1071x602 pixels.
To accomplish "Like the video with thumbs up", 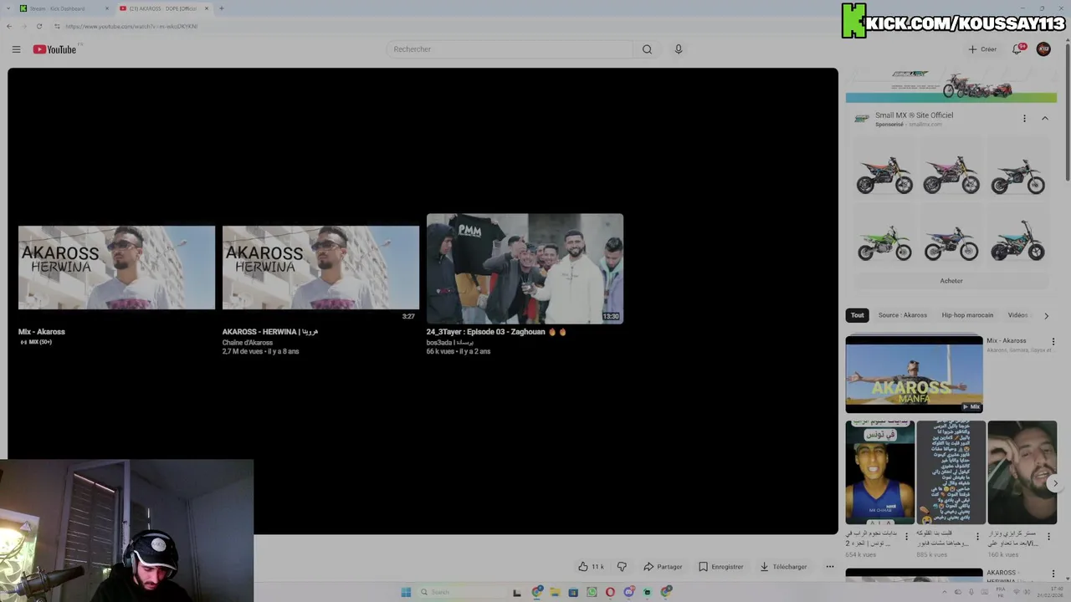I will (591, 567).
